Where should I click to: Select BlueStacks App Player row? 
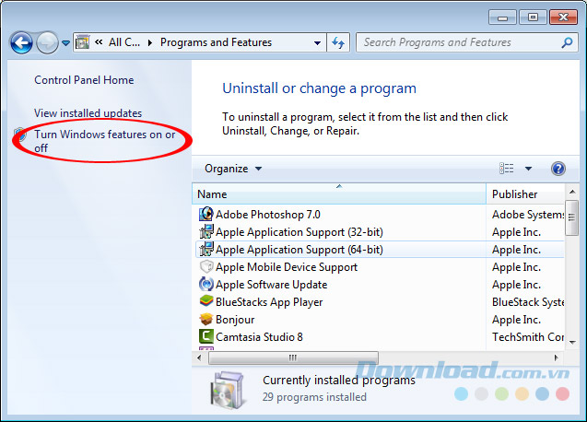pyautogui.click(x=380, y=302)
